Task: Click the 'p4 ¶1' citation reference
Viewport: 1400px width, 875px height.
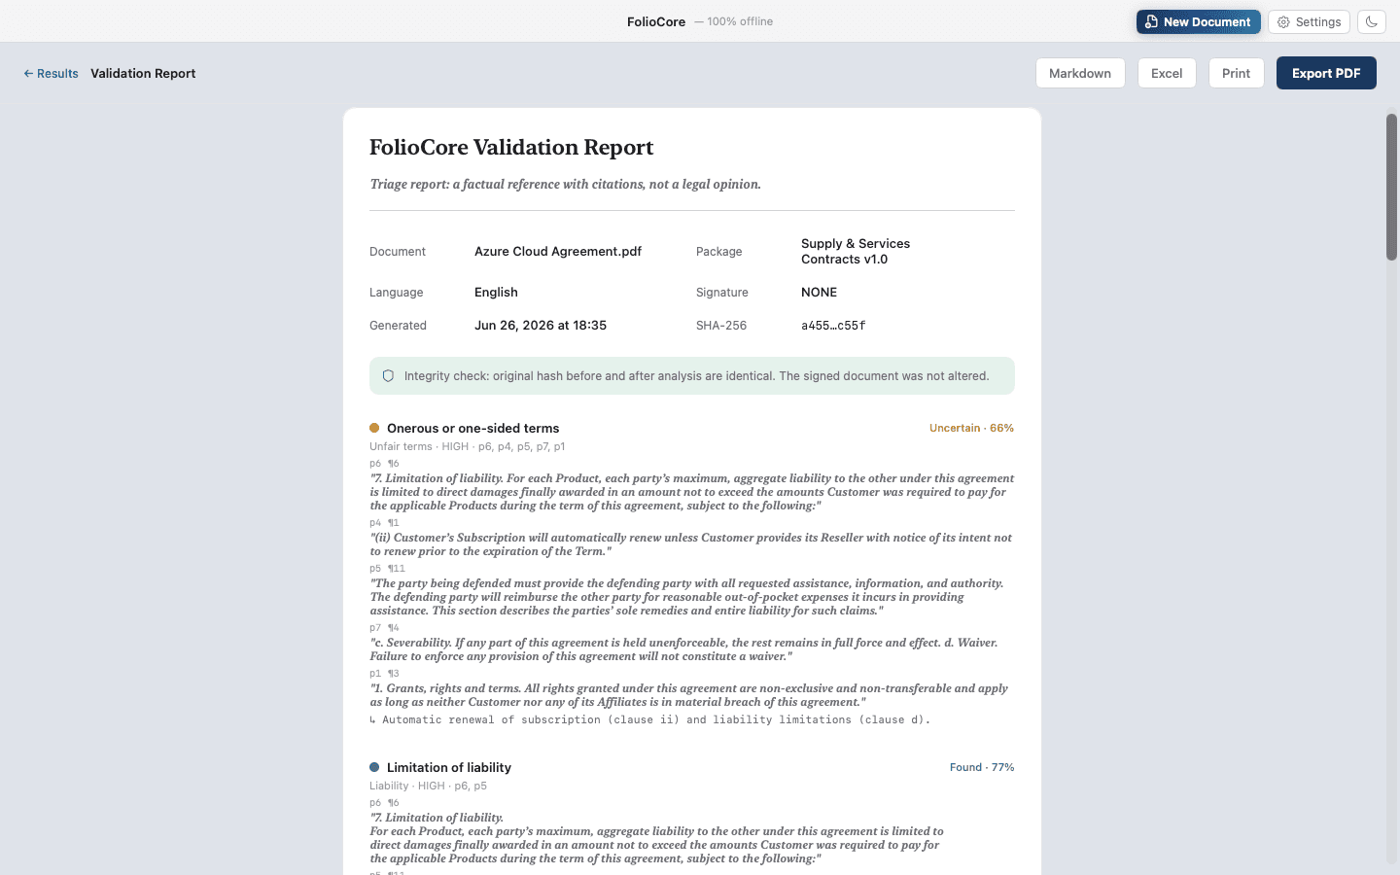Action: pyautogui.click(x=384, y=523)
